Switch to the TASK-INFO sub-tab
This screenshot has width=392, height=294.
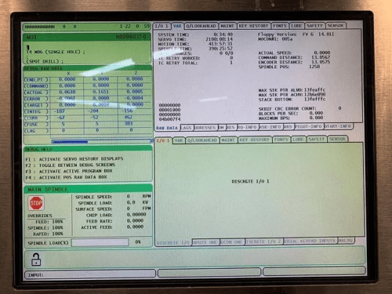pyautogui.click(x=270, y=127)
